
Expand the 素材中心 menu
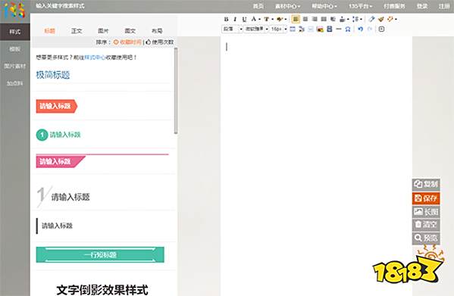click(x=287, y=6)
